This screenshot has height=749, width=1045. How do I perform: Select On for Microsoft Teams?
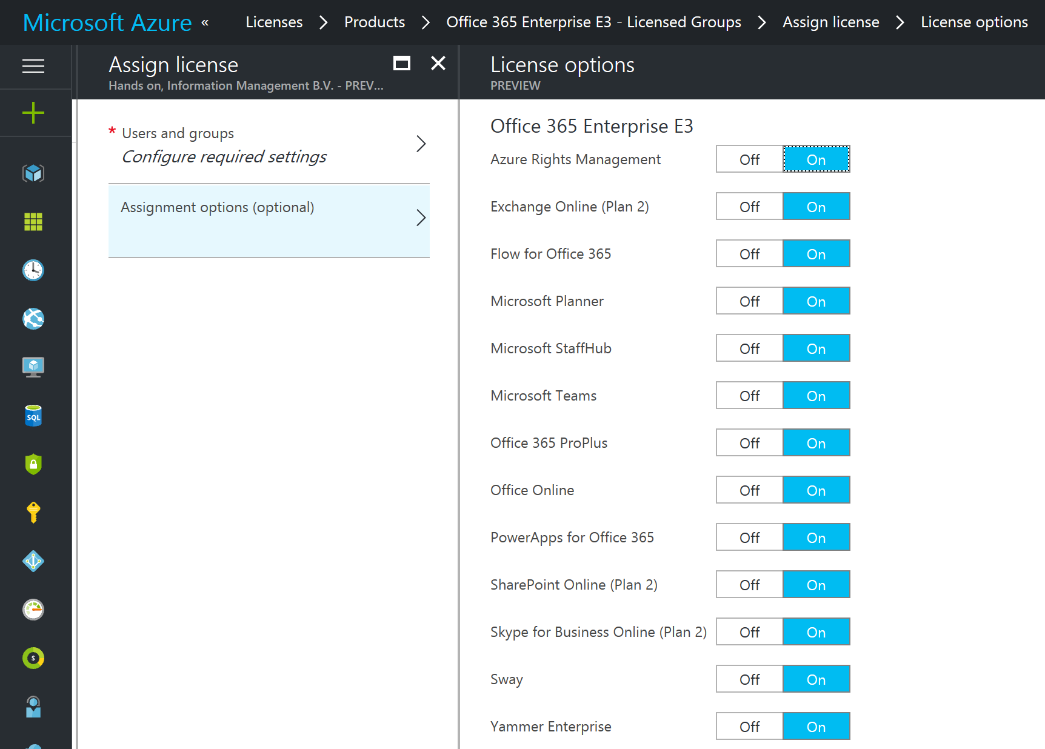(816, 396)
